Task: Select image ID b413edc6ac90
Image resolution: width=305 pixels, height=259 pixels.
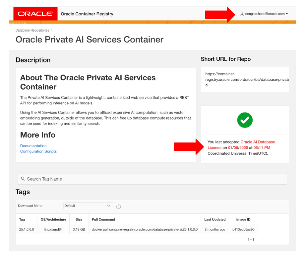Action: tap(243, 229)
